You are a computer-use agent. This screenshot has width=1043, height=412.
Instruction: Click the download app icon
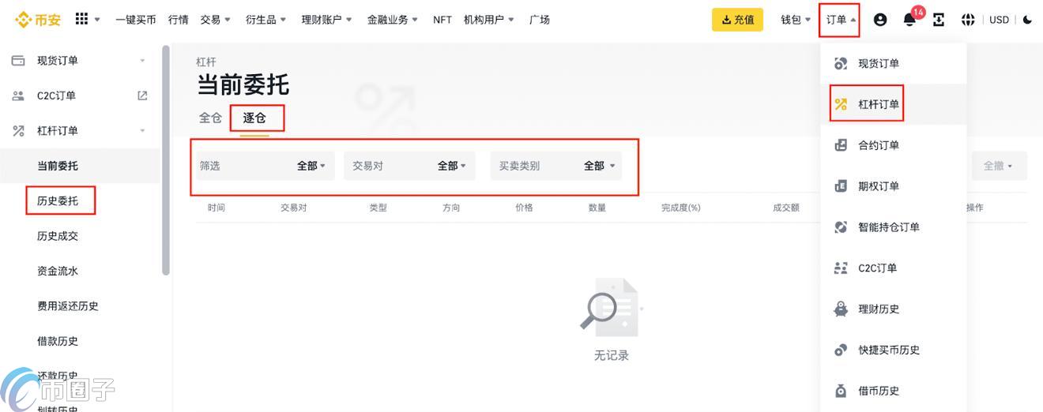pyautogui.click(x=939, y=20)
